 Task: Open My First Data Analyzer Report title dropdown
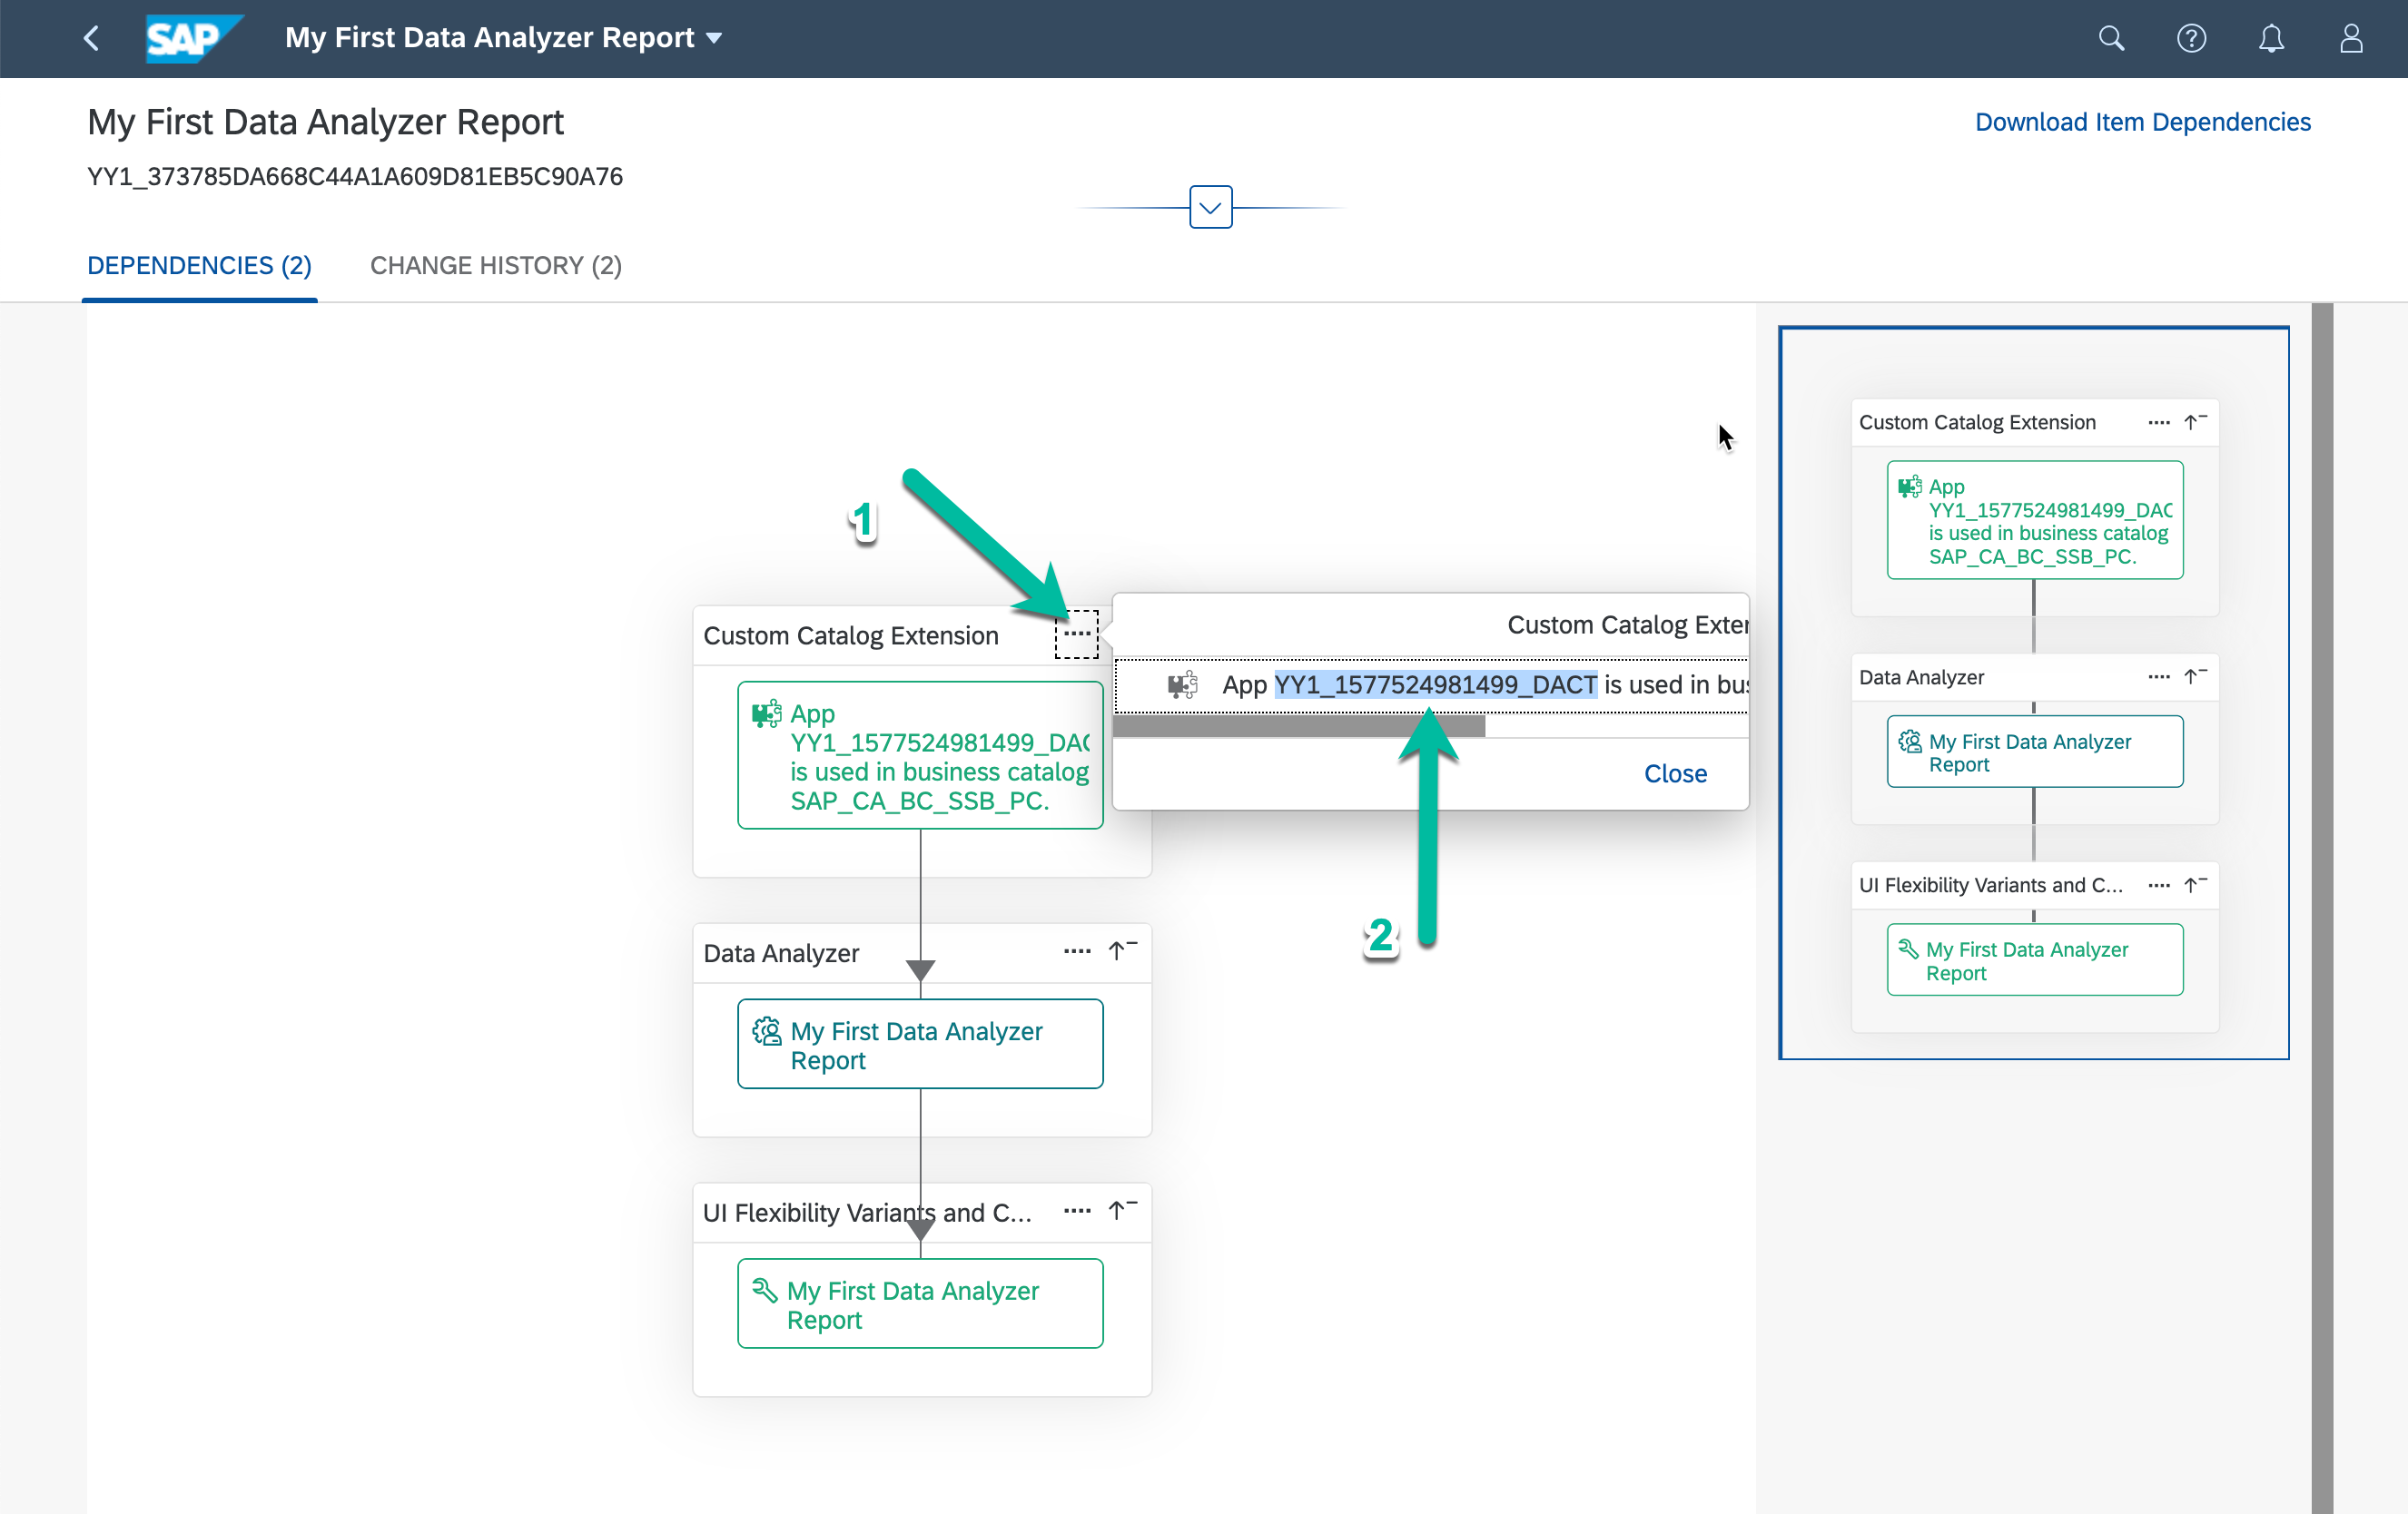[x=713, y=38]
